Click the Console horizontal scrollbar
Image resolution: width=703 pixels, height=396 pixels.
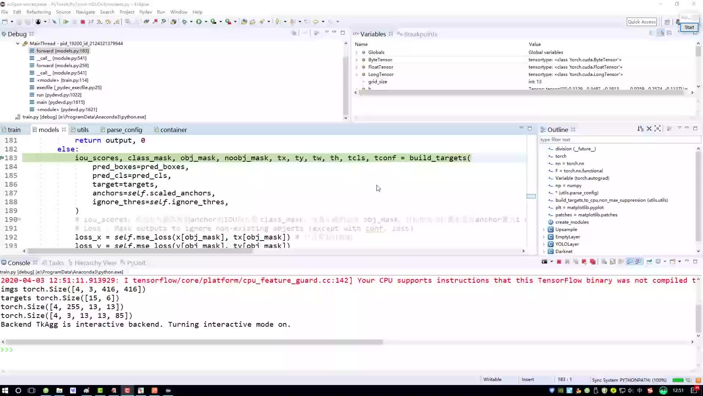(194, 342)
